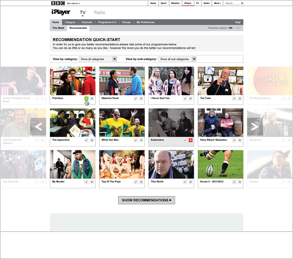
Task: Dislike This World programme
Action: point(190,182)
